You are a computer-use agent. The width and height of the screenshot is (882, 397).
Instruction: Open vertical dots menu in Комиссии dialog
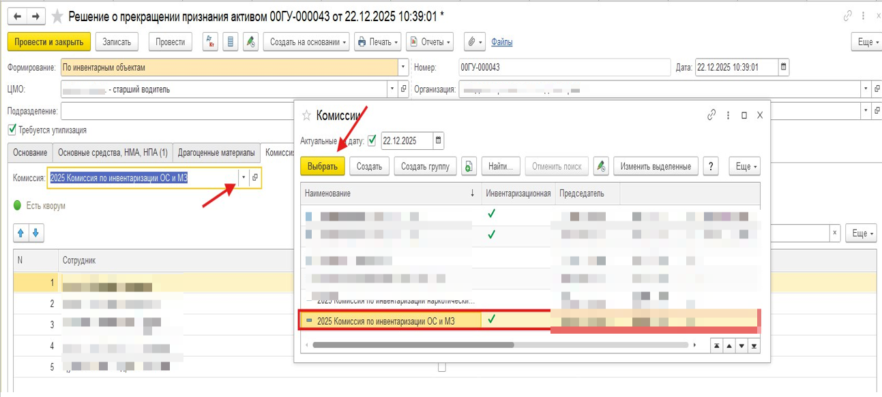[x=728, y=115]
